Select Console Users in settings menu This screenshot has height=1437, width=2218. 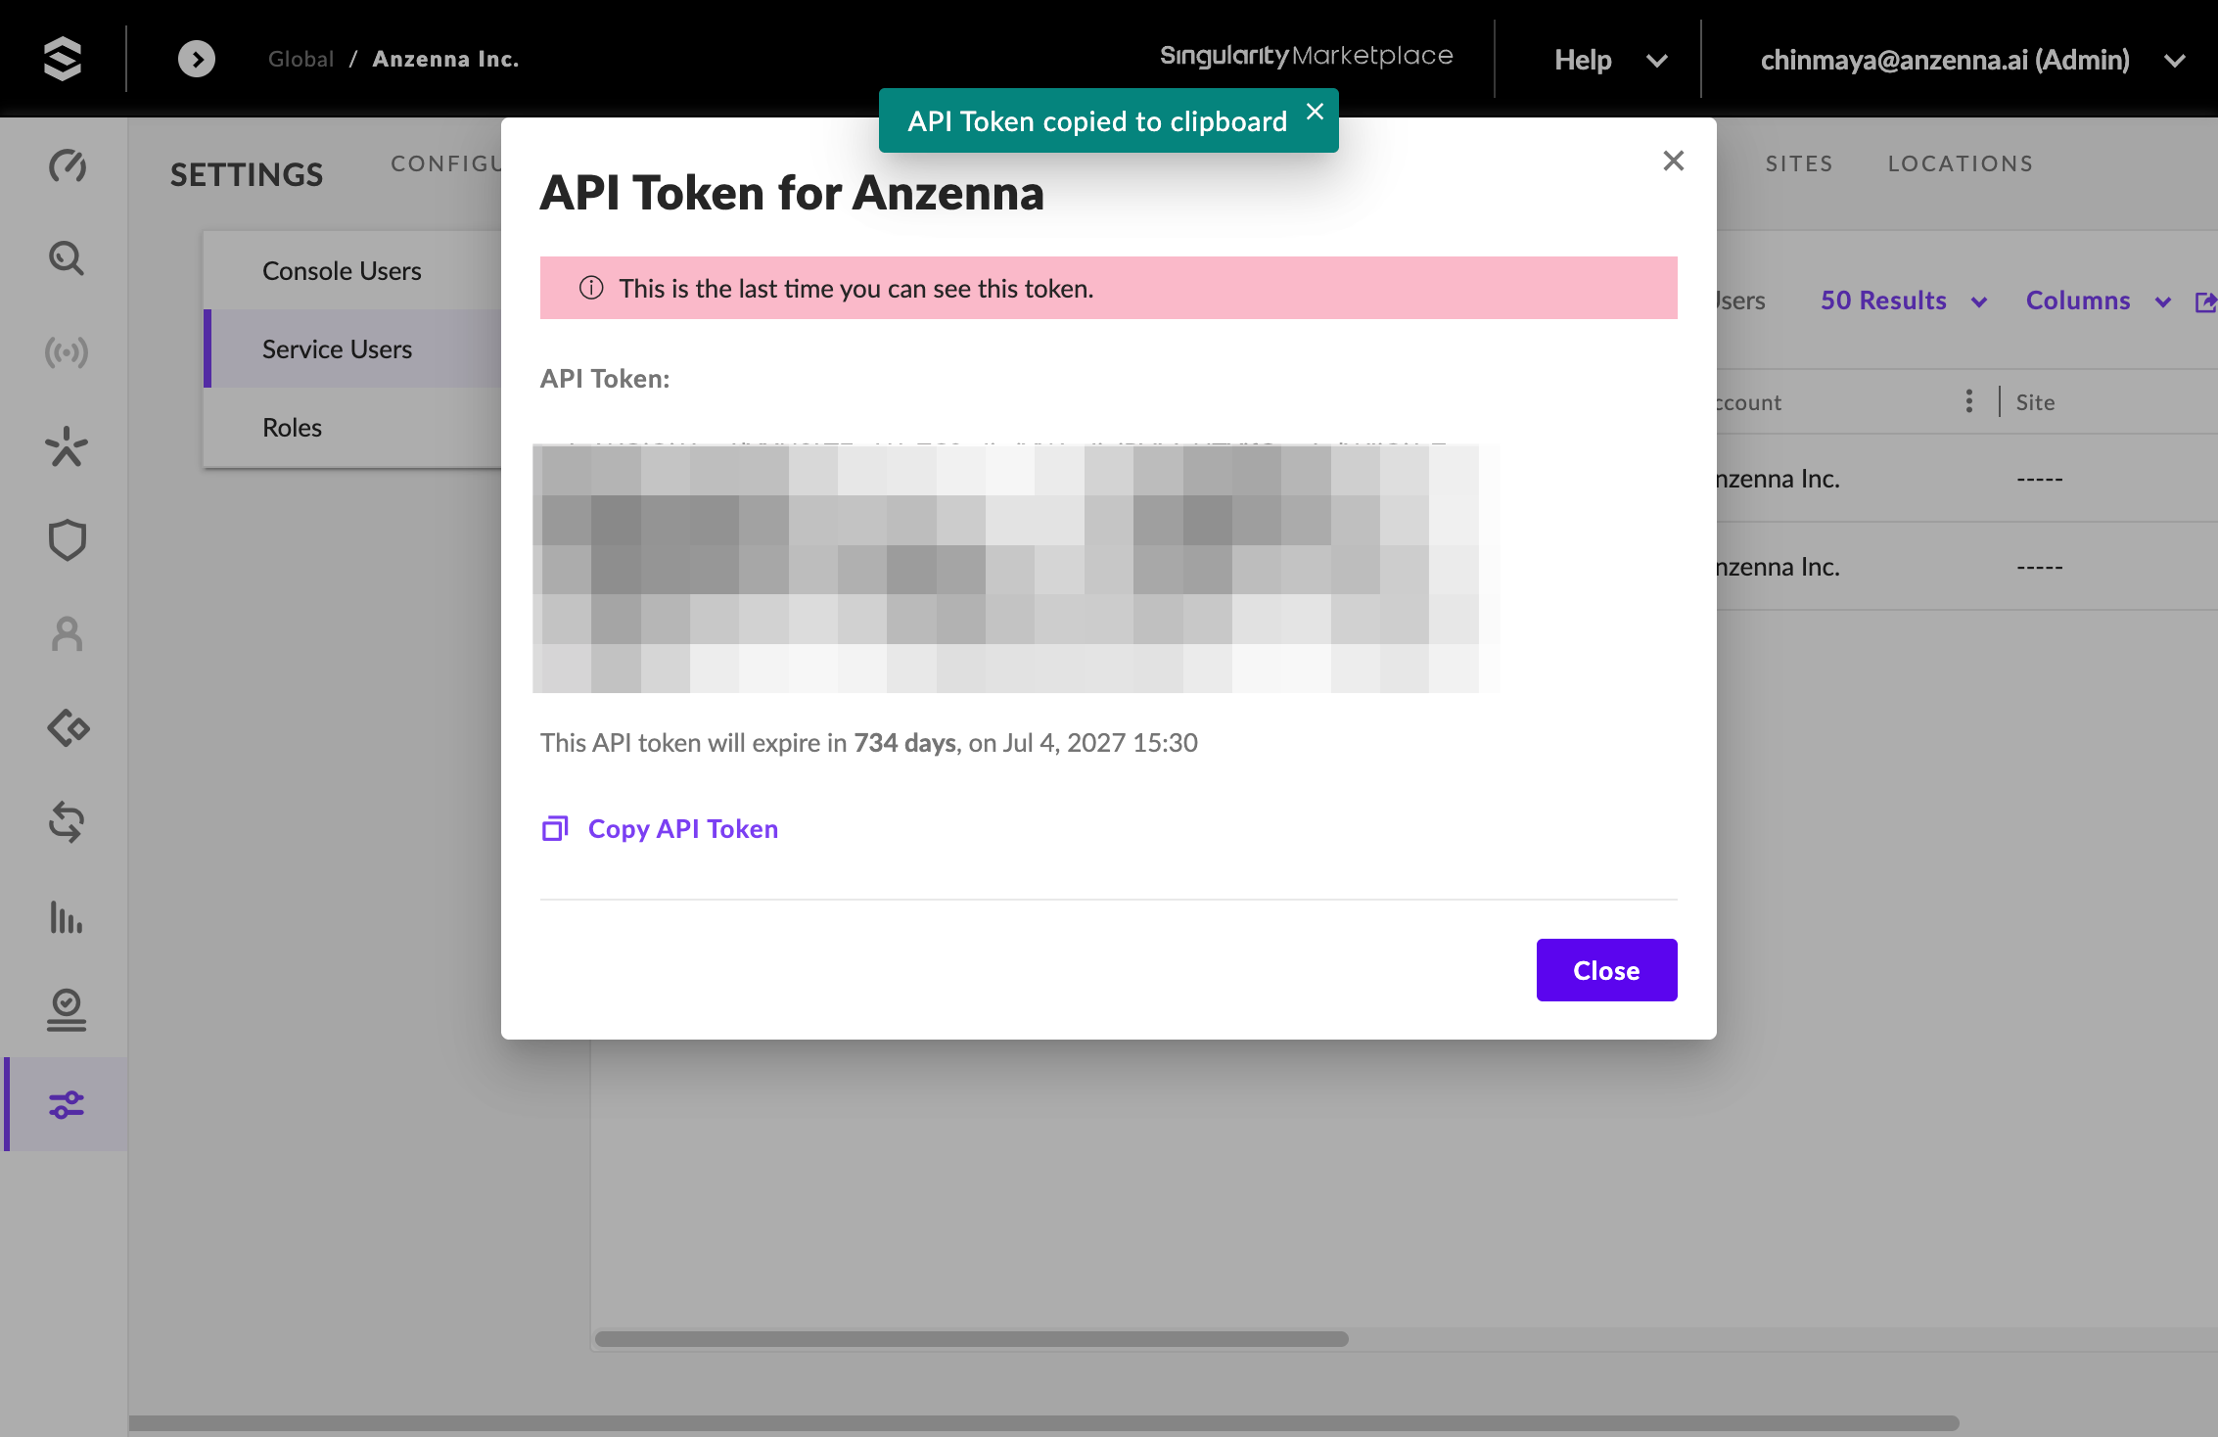342,271
